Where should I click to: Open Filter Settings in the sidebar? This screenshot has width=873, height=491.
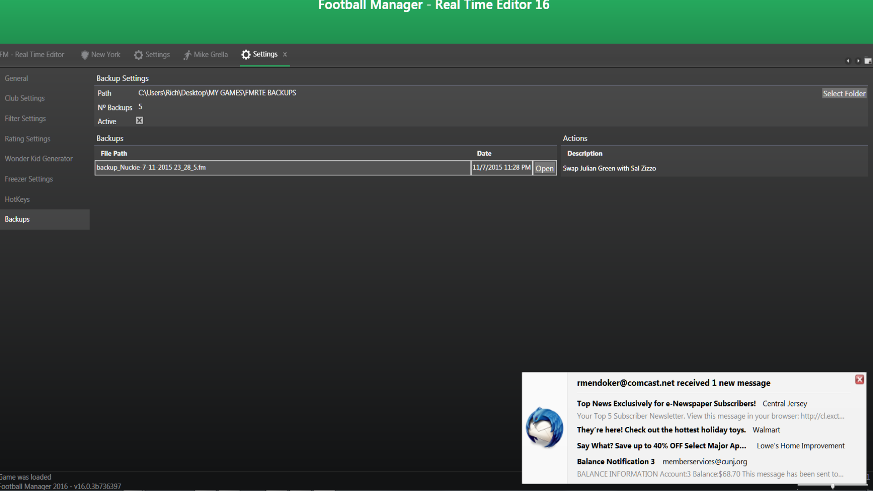tap(45, 118)
